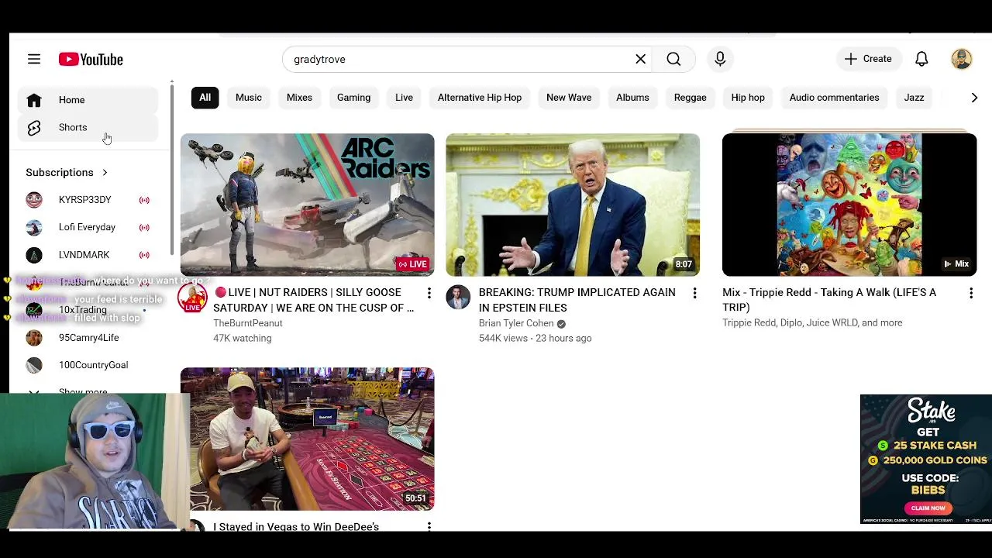This screenshot has height=558, width=992.
Task: Select the Mixes filter chip
Action: (x=299, y=98)
